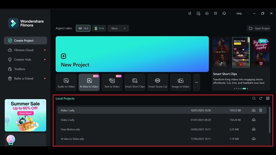Delete the Video 1.wfp project
The image size is (276, 155).
tap(261, 110)
